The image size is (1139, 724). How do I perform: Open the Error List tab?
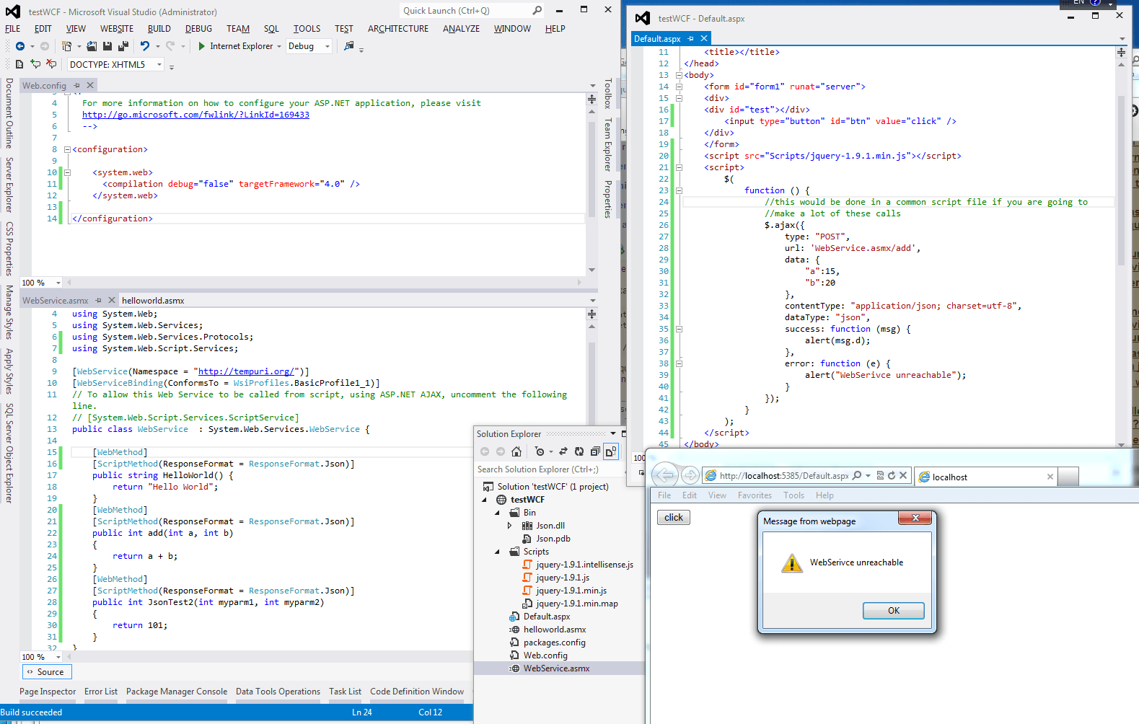pyautogui.click(x=101, y=692)
